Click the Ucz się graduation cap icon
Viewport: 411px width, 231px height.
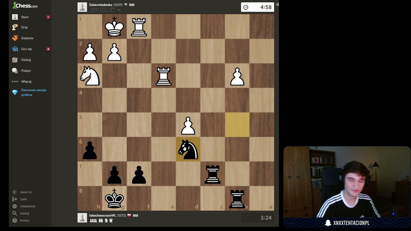point(15,49)
